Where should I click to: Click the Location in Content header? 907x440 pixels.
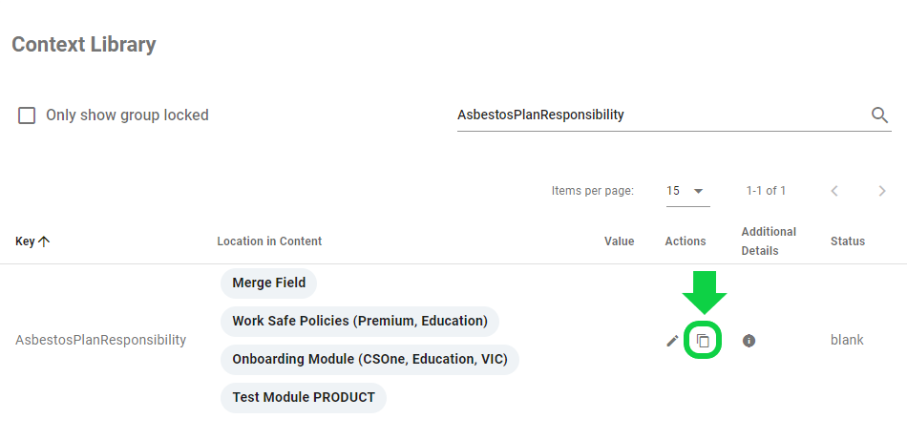(269, 241)
